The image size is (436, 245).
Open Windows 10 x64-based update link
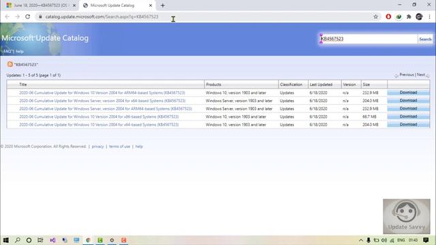99,125
